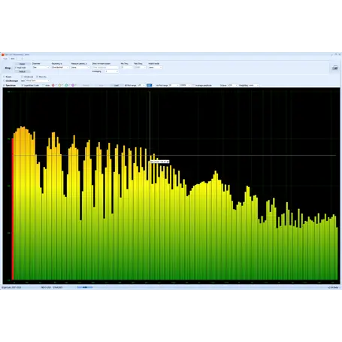Click the yellow circular trace icon
Screen dimensions: 342x342
pyautogui.click(x=59, y=86)
